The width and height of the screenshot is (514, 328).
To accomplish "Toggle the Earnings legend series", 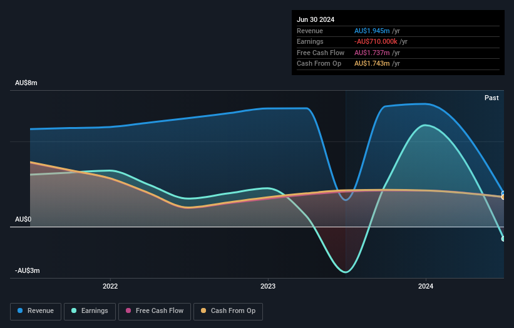I will [x=90, y=311].
